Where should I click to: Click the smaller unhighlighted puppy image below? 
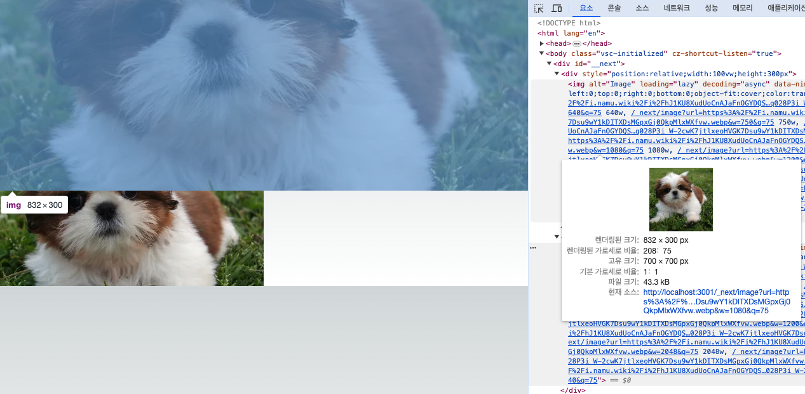point(132,238)
